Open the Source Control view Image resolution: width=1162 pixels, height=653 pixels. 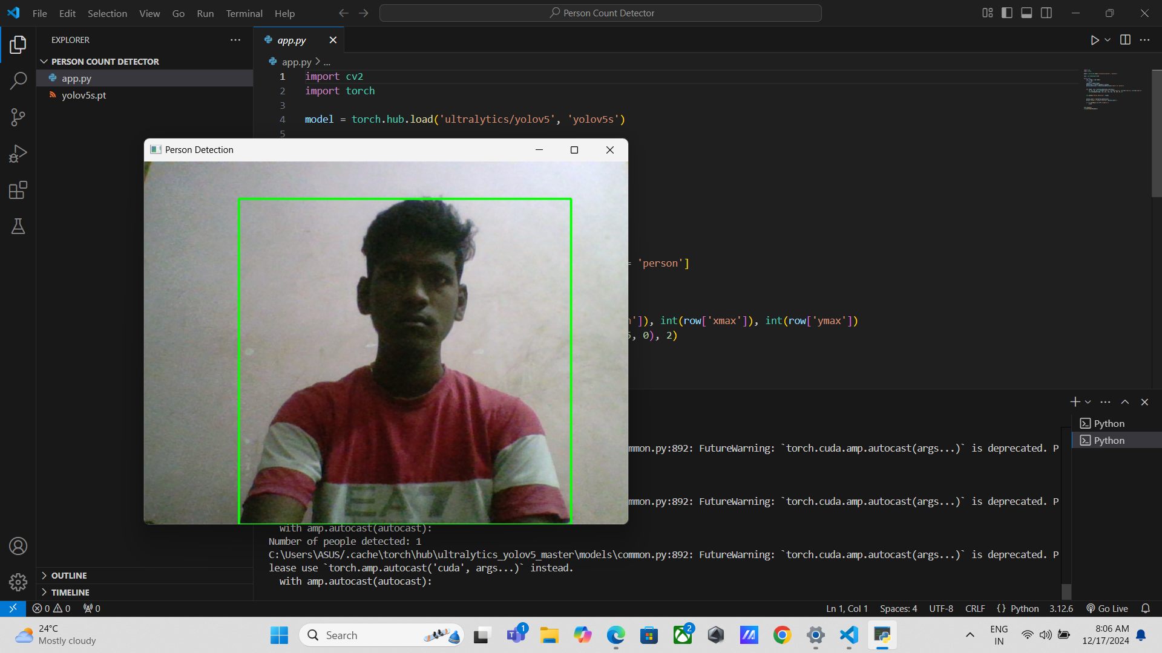click(x=18, y=117)
